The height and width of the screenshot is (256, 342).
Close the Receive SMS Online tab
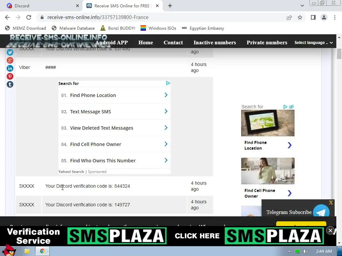[157, 6]
